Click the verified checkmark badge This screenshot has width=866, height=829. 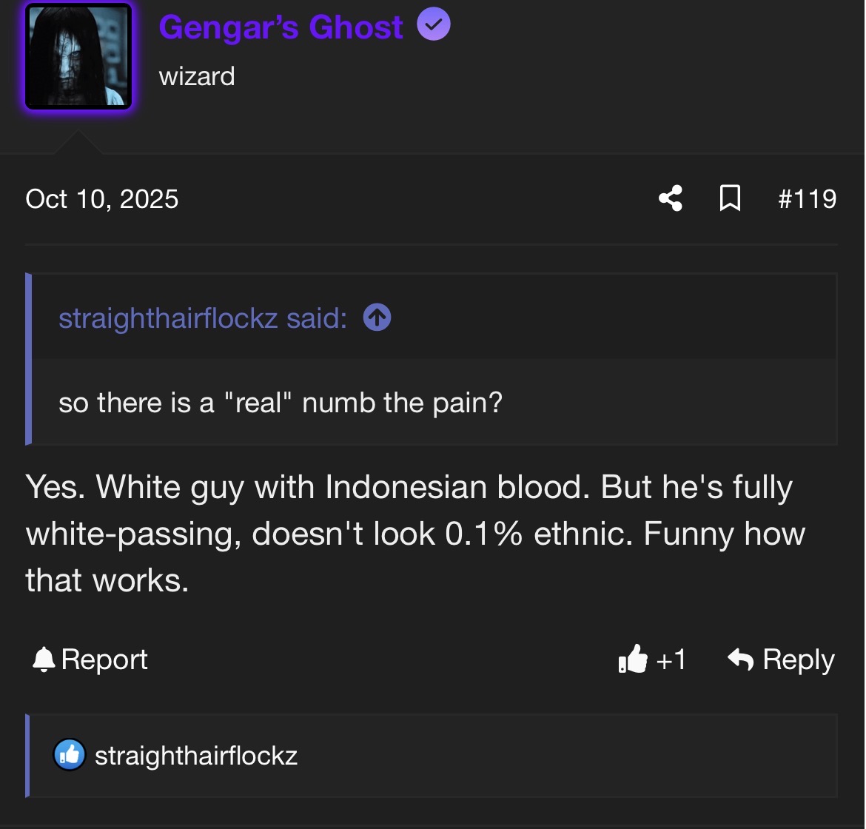coord(434,24)
